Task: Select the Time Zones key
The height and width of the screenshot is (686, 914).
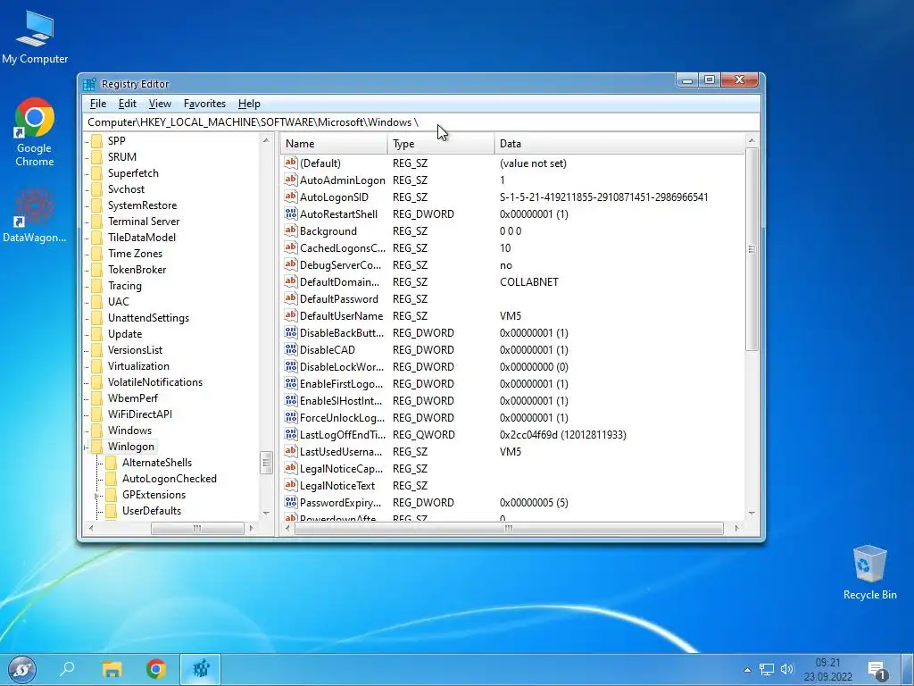Action: pyautogui.click(x=136, y=254)
